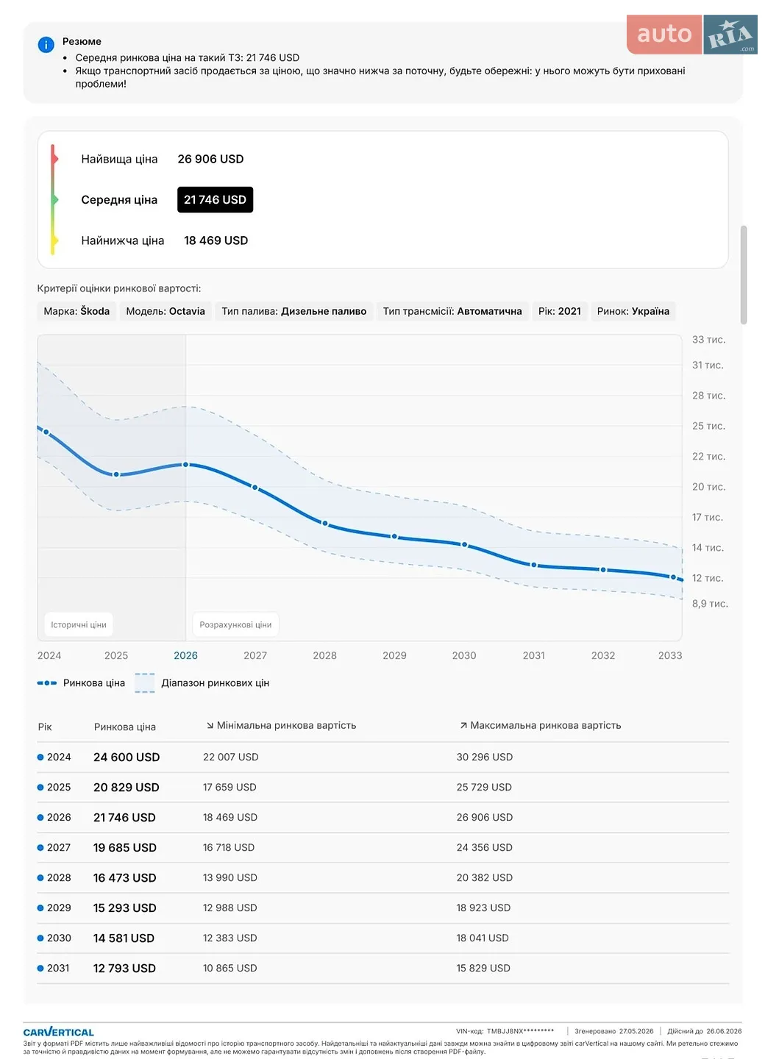
Task: Click the 2028 data point on the chart
Action: point(325,523)
